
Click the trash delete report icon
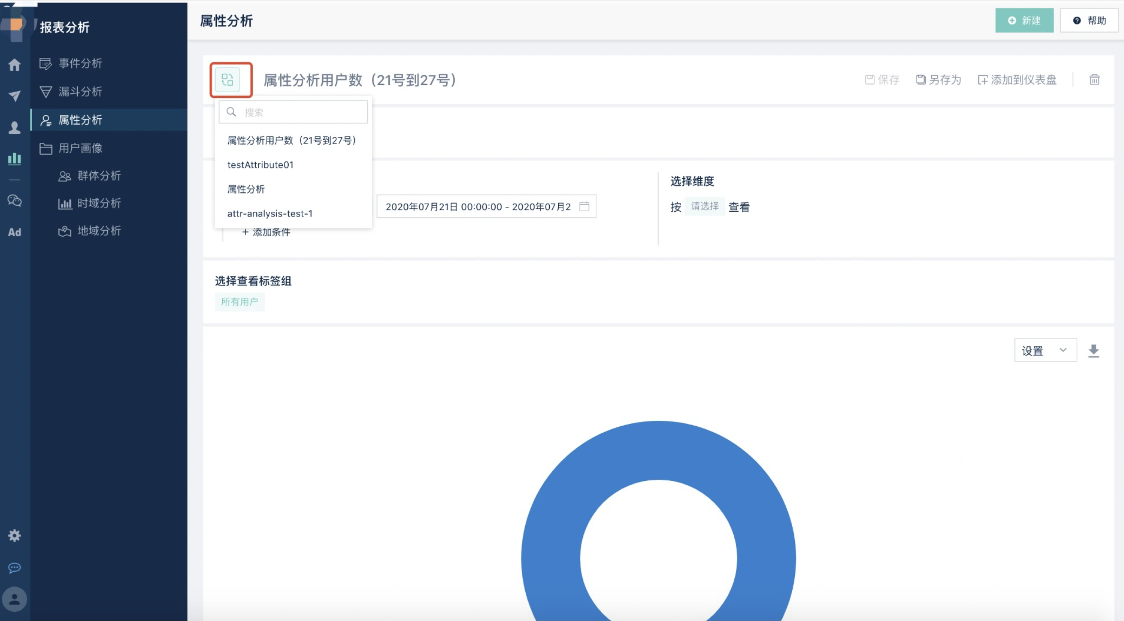click(1094, 80)
